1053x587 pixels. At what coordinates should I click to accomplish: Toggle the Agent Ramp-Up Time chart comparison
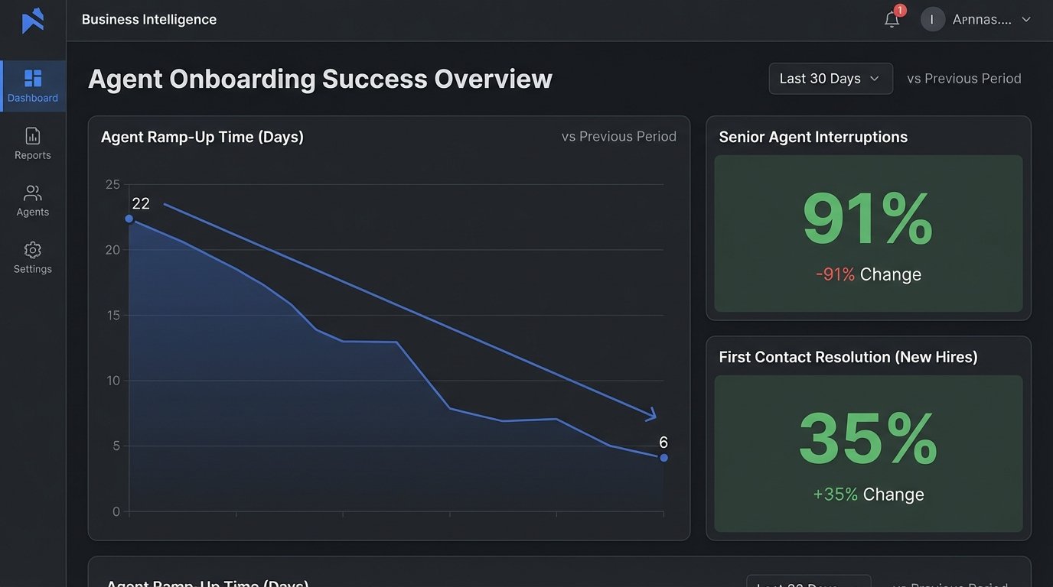point(619,136)
